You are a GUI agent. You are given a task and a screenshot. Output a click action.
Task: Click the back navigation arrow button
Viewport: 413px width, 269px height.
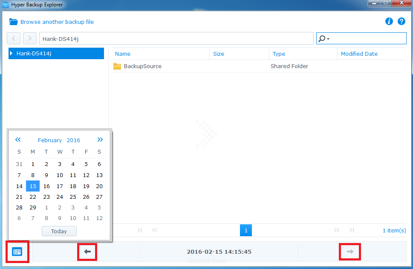pos(14,38)
